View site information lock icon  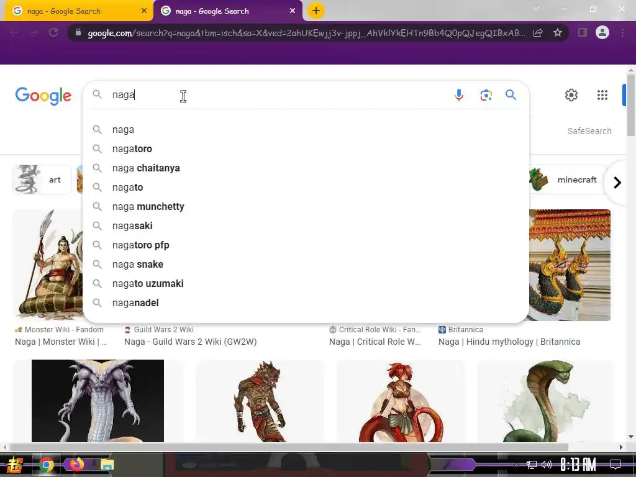pyautogui.click(x=78, y=32)
